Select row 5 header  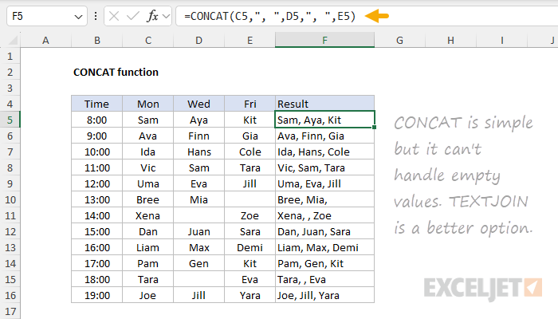10,120
